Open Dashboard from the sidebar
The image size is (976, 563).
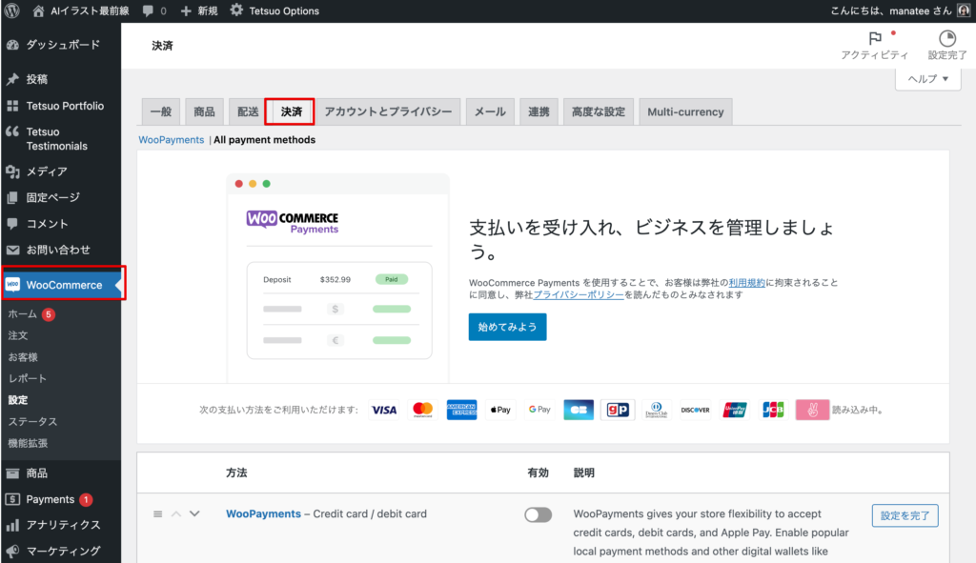coord(62,45)
